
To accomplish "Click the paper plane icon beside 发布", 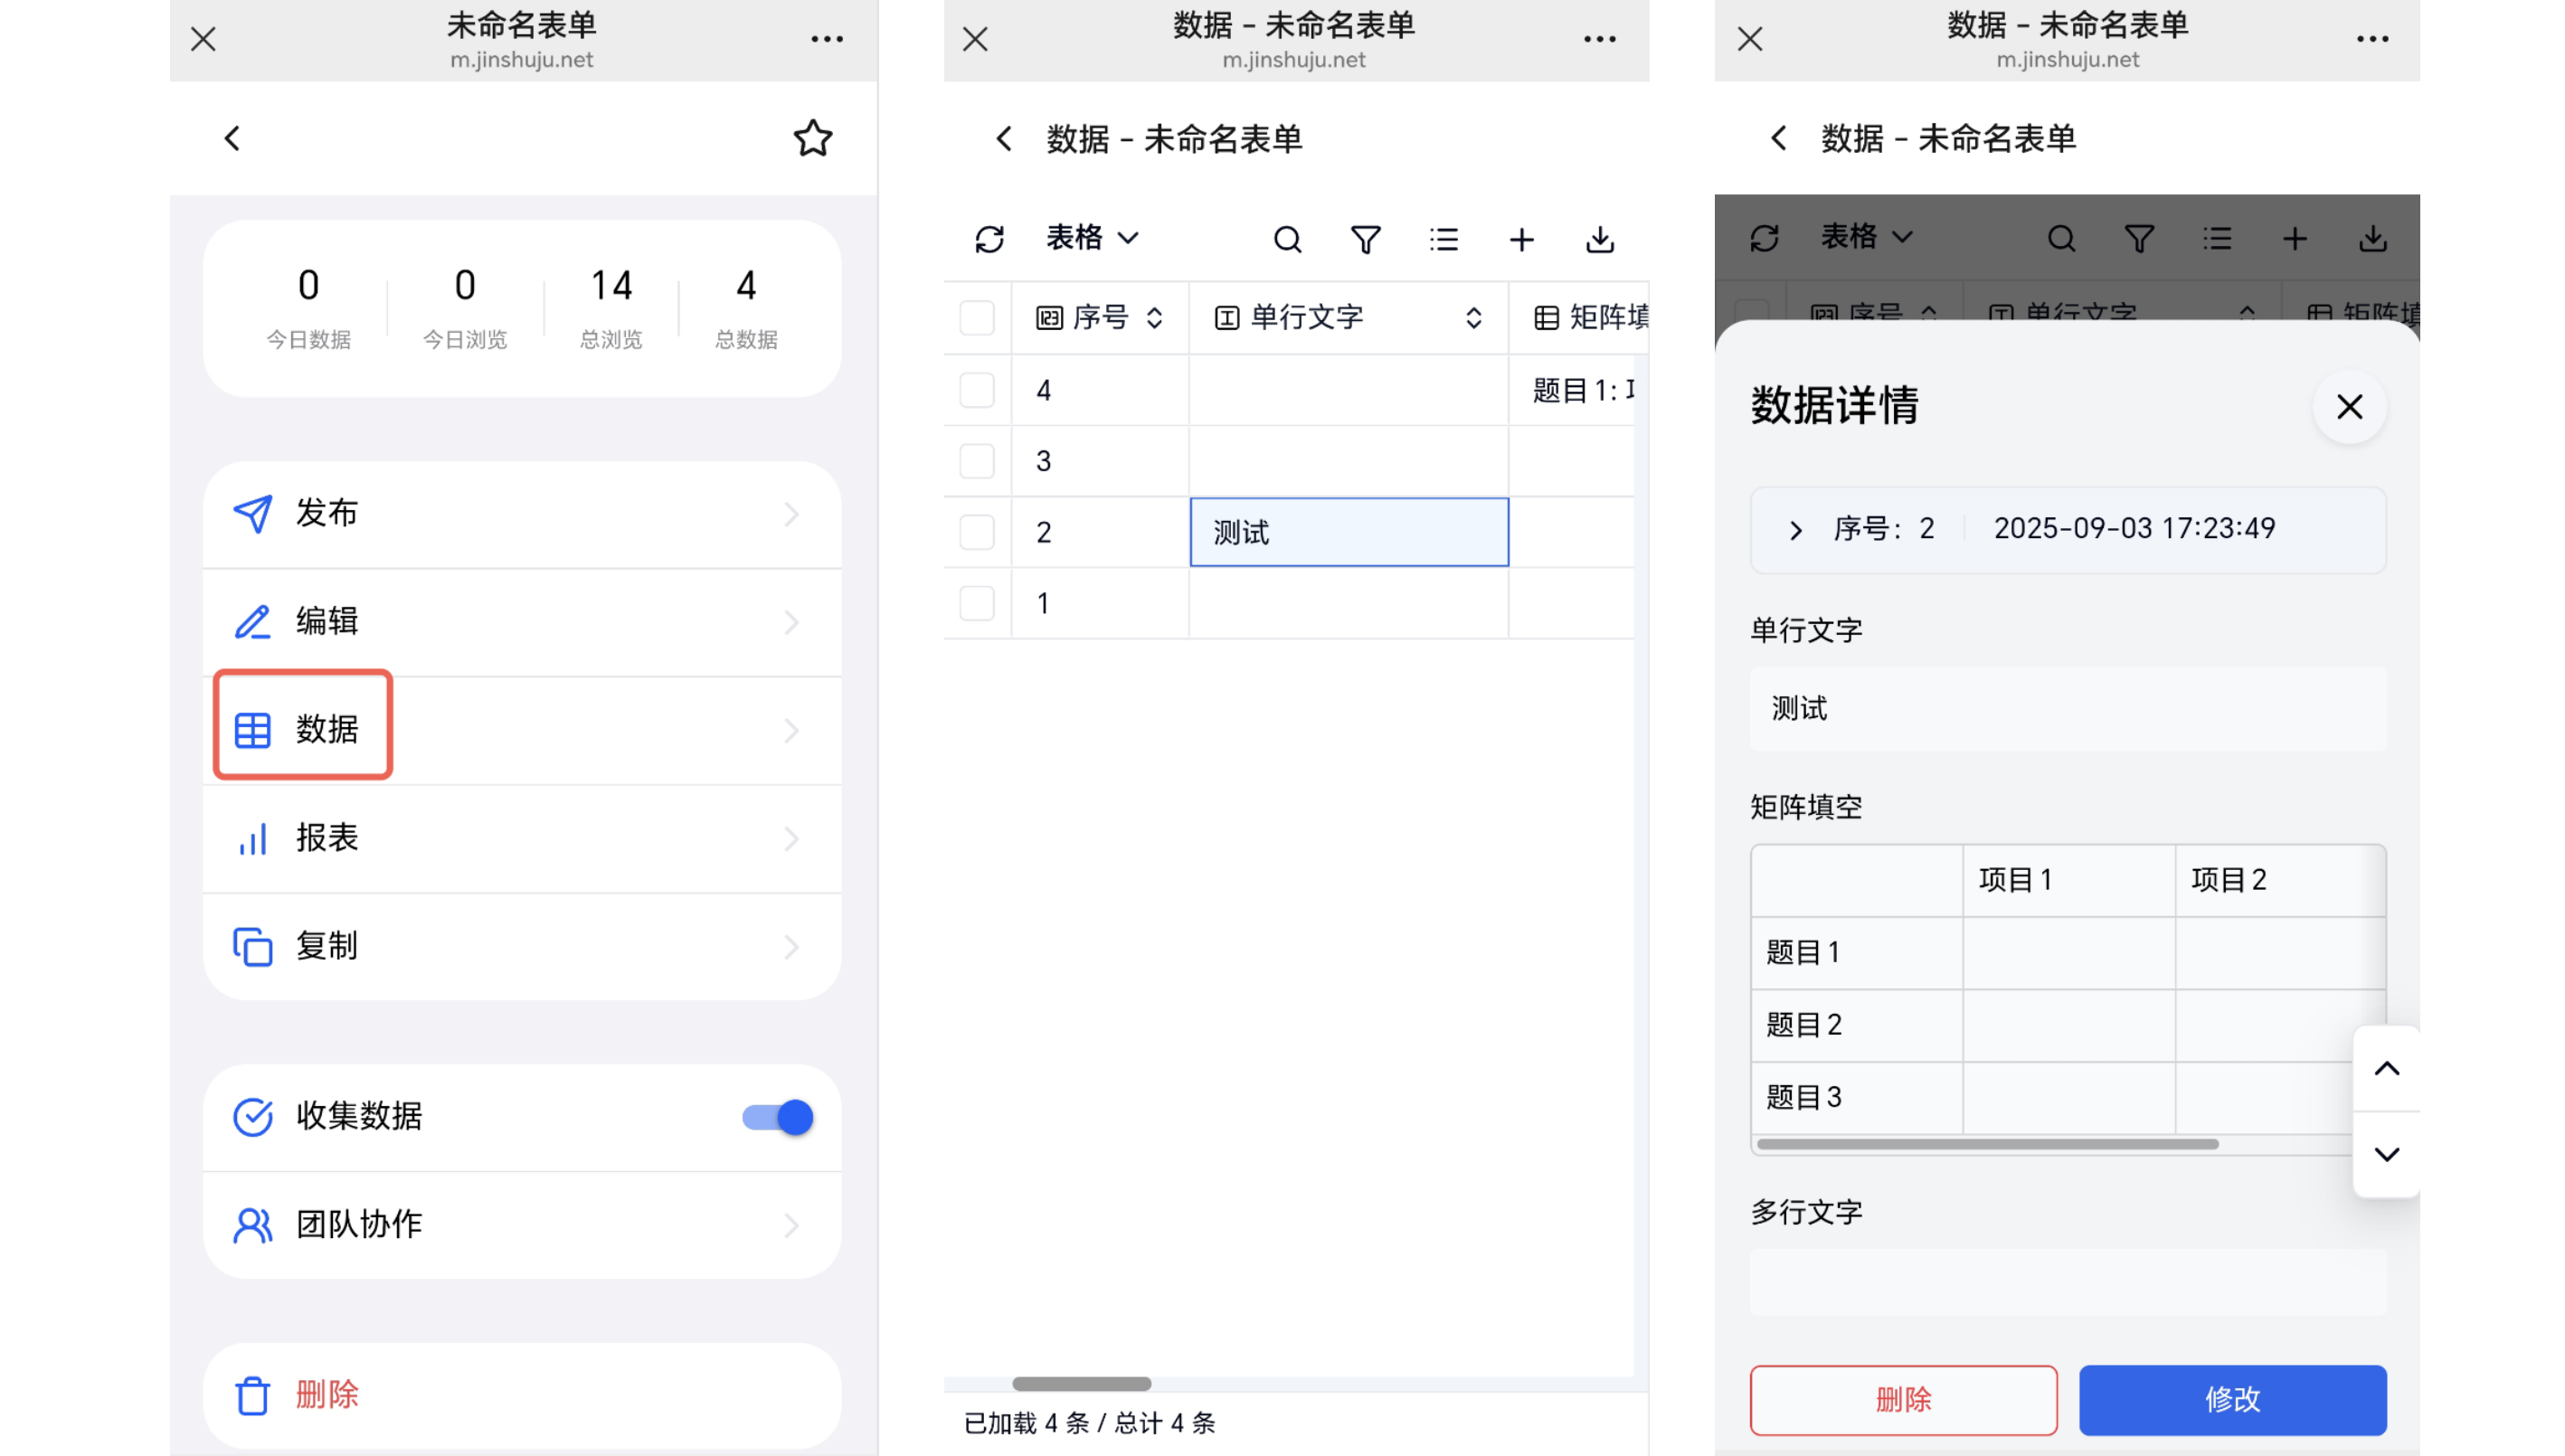I will click(252, 513).
